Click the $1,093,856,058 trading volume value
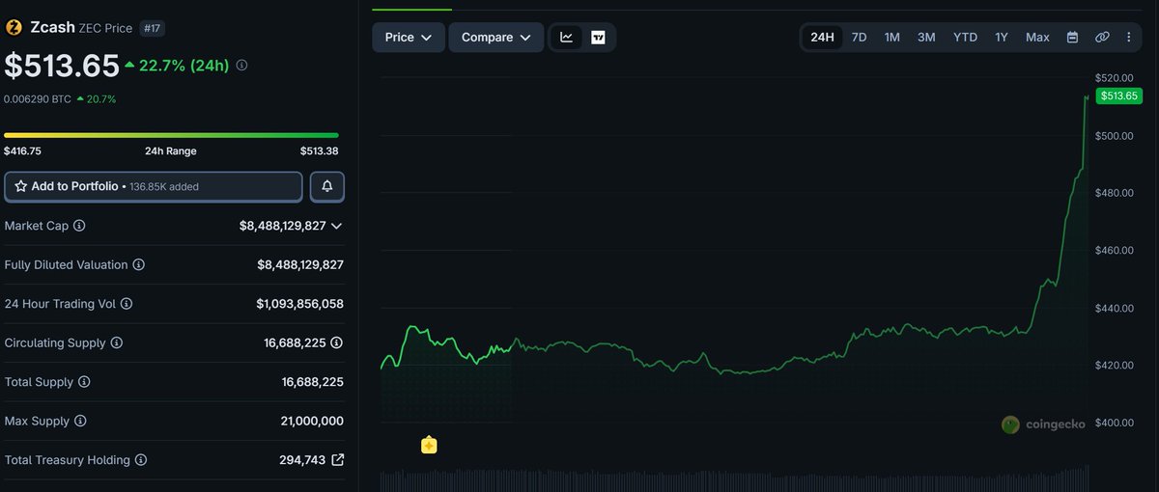 tap(299, 304)
